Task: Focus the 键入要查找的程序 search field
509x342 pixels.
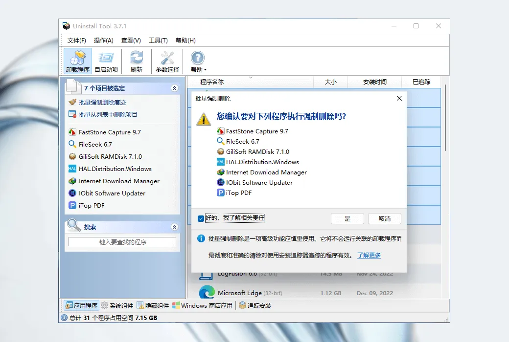Action: 122,242
